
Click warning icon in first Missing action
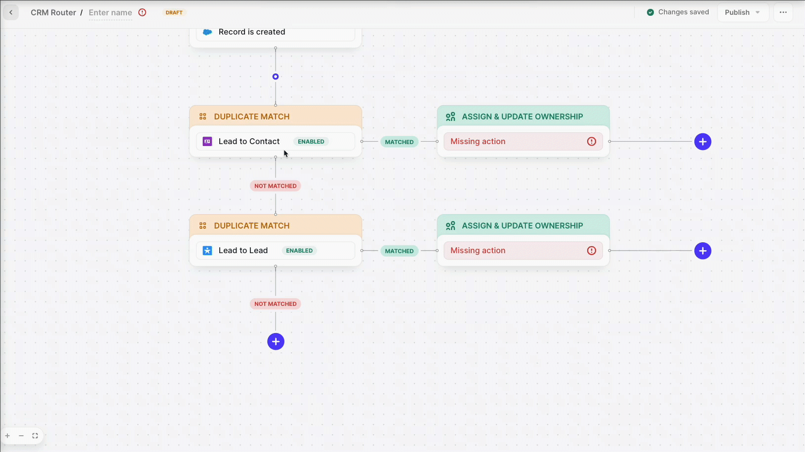[592, 142]
